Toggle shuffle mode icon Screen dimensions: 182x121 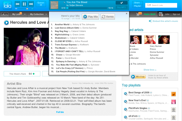click(x=32, y=9)
